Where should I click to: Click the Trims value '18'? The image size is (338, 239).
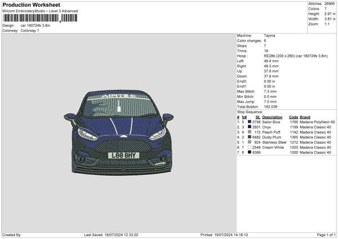(266, 51)
